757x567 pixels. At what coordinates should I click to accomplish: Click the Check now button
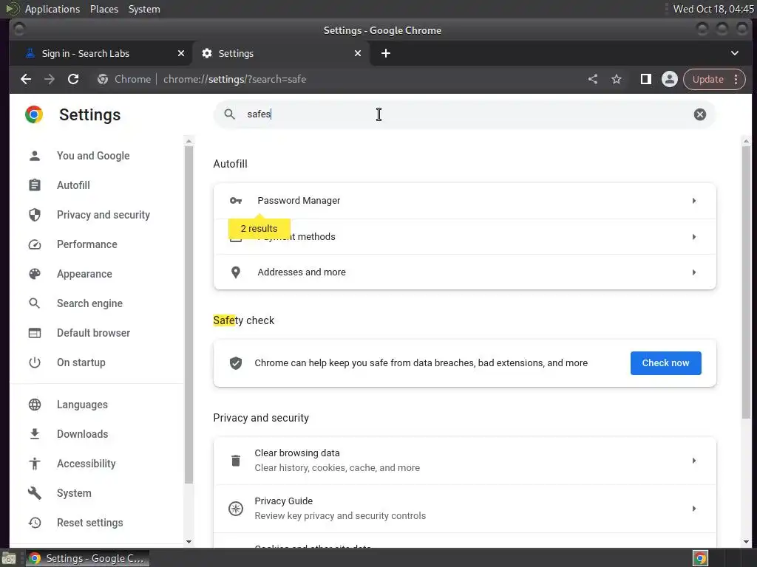[666, 363]
